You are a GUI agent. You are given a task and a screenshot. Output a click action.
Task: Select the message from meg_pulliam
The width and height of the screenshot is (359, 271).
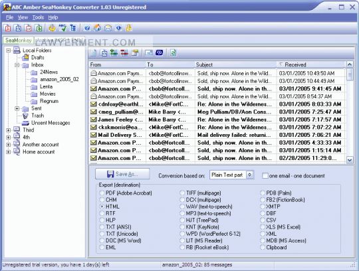217,112
